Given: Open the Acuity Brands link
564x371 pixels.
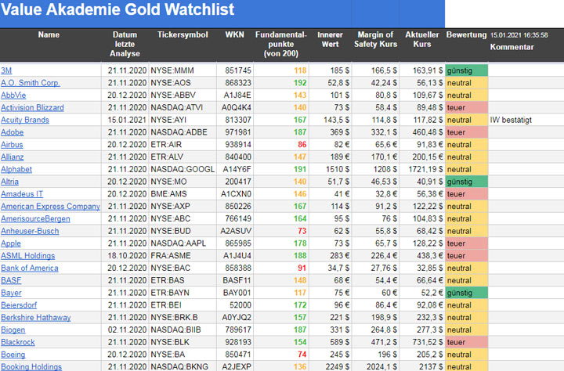Looking at the screenshot, I should pyautogui.click(x=25, y=120).
